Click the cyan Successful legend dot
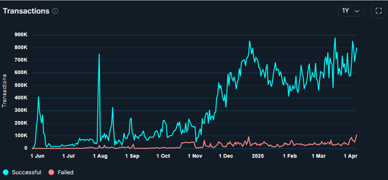 point(6,172)
